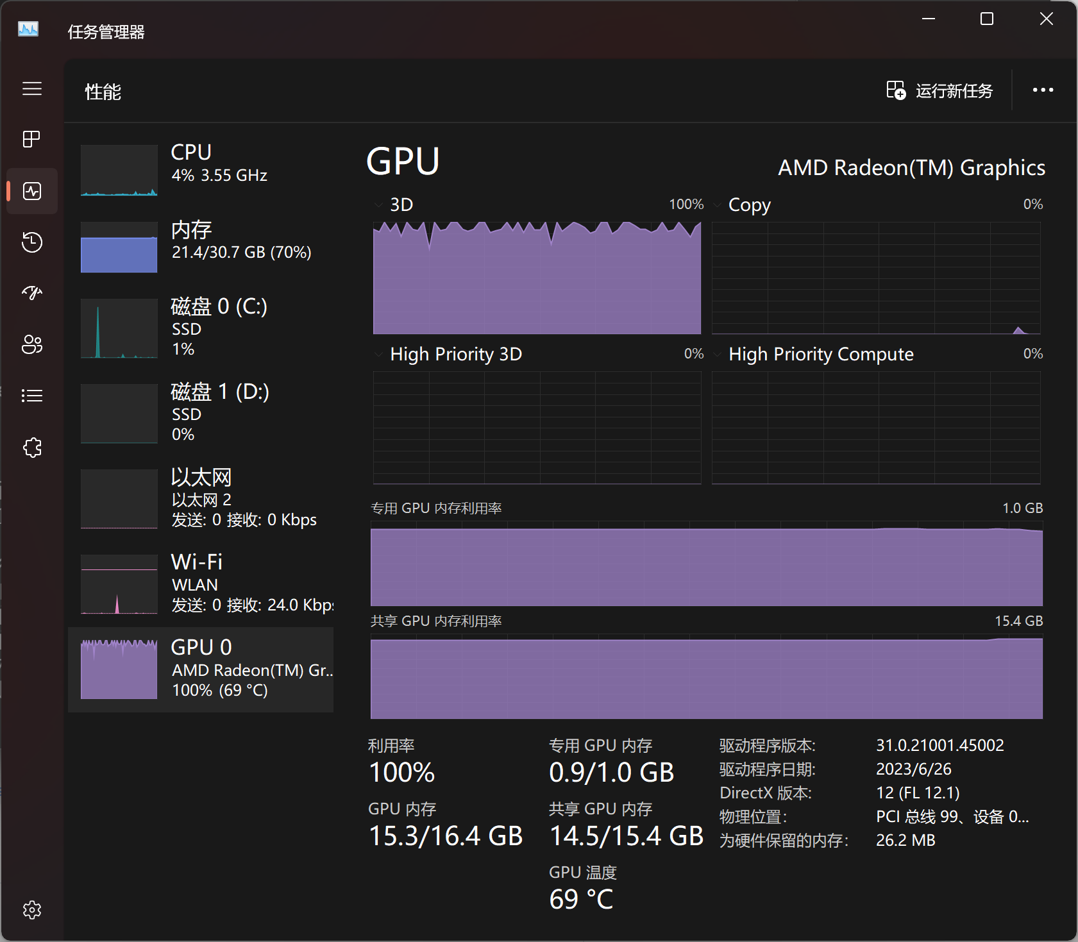Open Task Manager settings gear
The image size is (1078, 942).
(x=32, y=909)
